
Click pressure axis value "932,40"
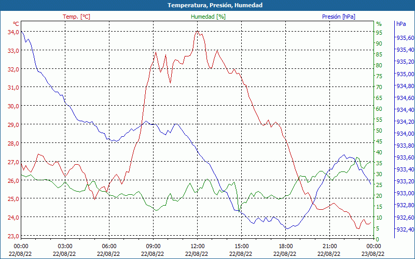405,229
